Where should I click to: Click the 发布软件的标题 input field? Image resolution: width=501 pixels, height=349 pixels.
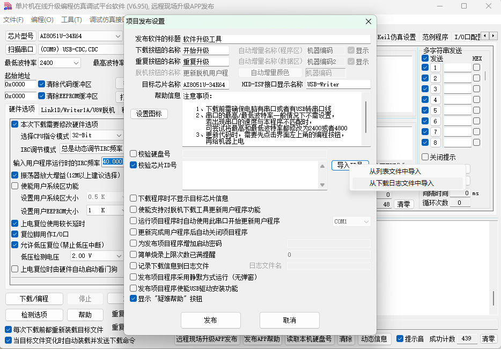tap(276, 39)
